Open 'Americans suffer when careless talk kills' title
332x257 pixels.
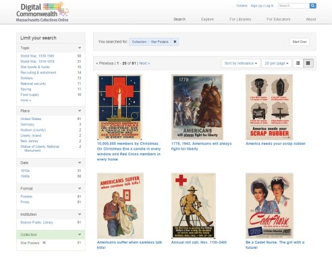[x=130, y=245]
